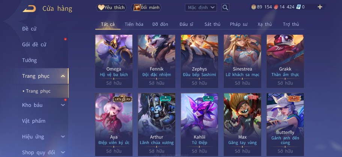This screenshot has width=342, height=157.
Task: Go to Tướng in sidebar
Action: click(29, 60)
